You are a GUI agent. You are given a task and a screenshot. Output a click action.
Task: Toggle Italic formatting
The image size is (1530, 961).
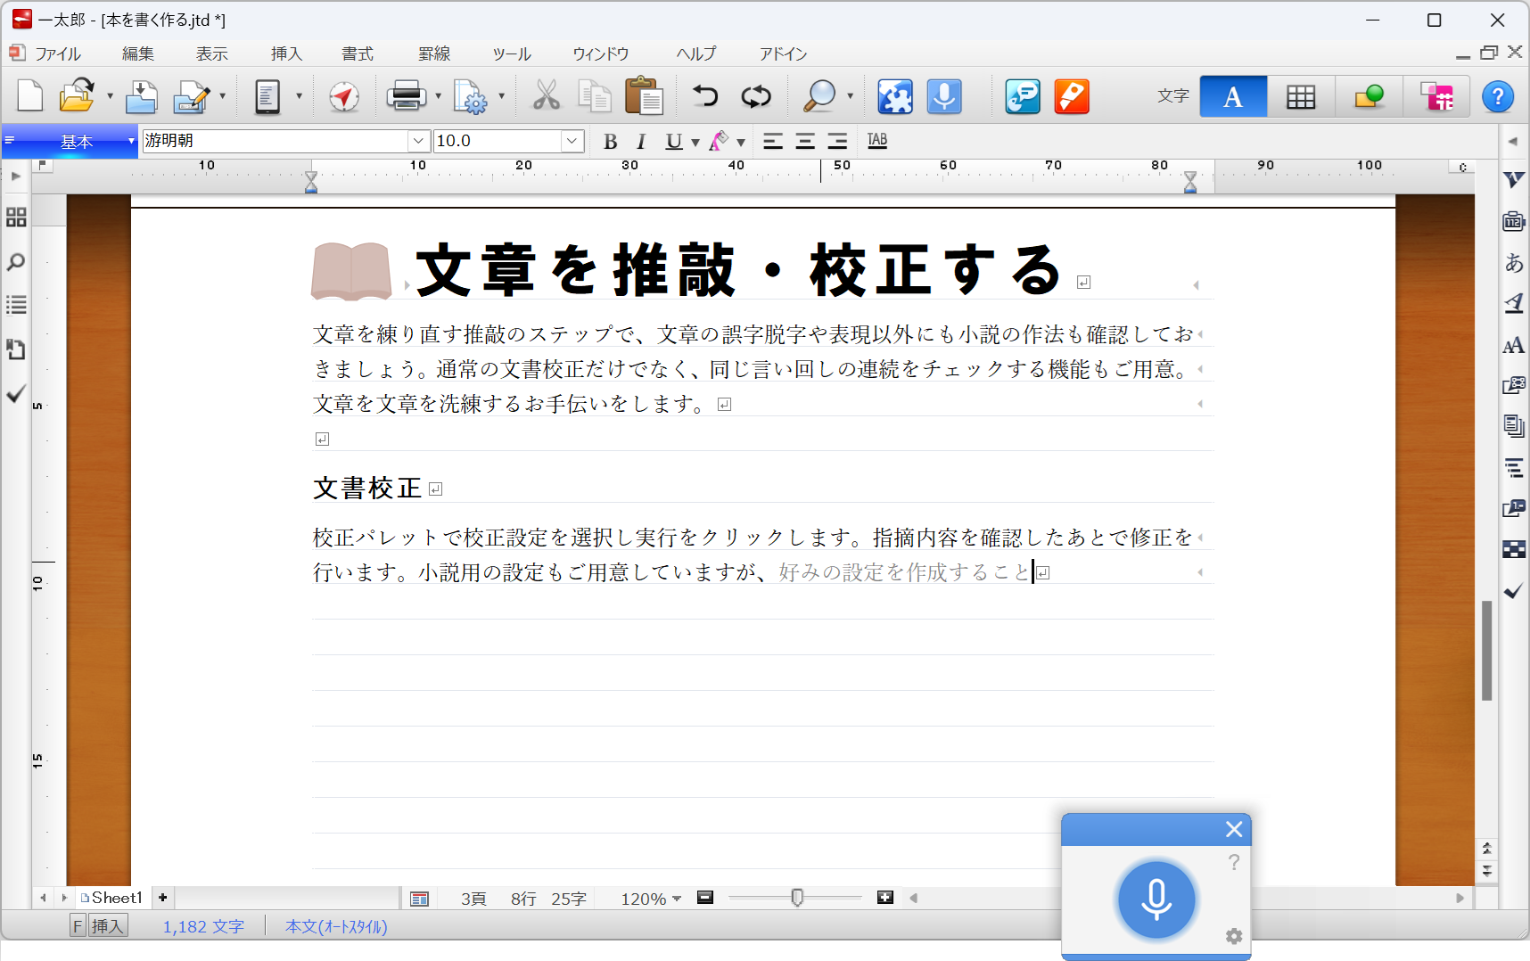click(x=640, y=142)
